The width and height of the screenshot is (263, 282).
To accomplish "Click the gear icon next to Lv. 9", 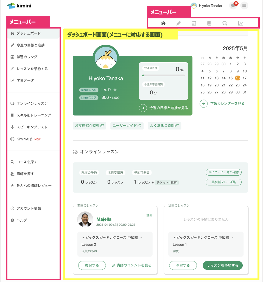I will click(115, 89).
